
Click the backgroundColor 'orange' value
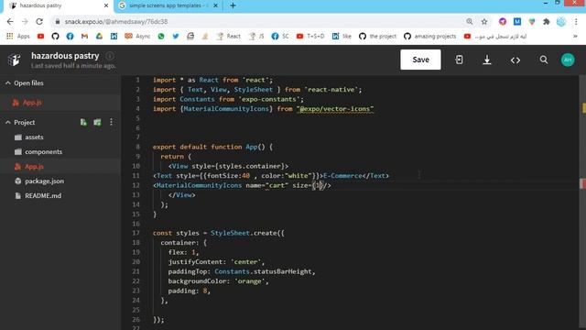point(250,281)
